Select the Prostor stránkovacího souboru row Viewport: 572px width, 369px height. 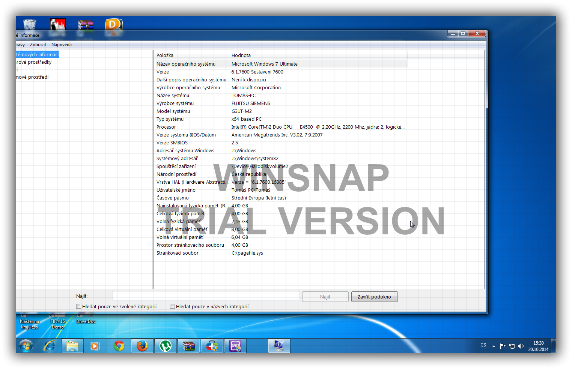281,245
